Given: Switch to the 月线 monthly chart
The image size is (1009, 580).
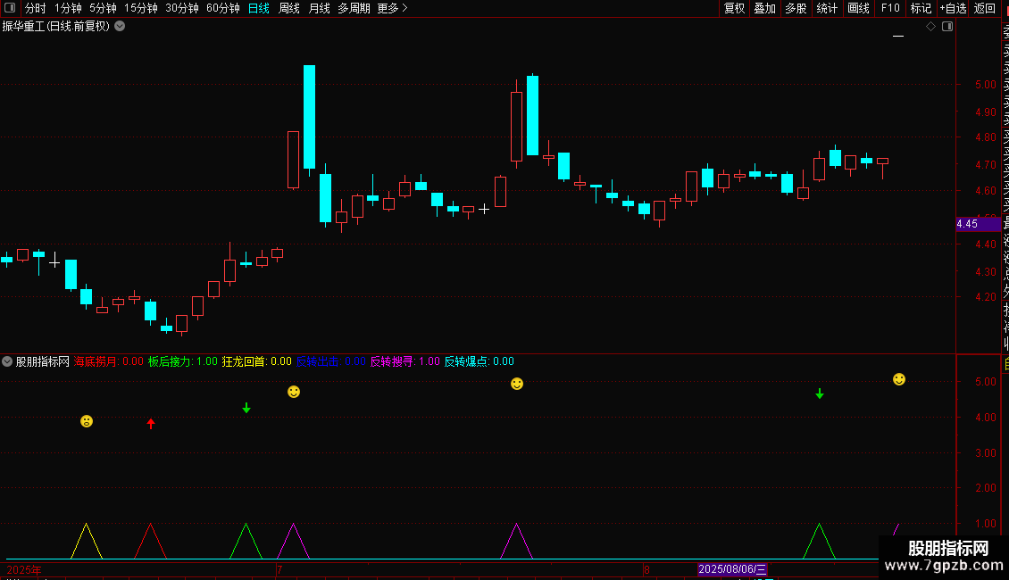Looking at the screenshot, I should pos(319,8).
